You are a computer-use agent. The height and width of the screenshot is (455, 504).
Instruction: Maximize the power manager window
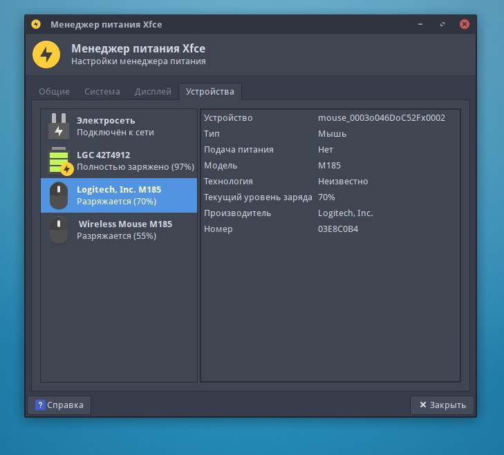(442, 24)
